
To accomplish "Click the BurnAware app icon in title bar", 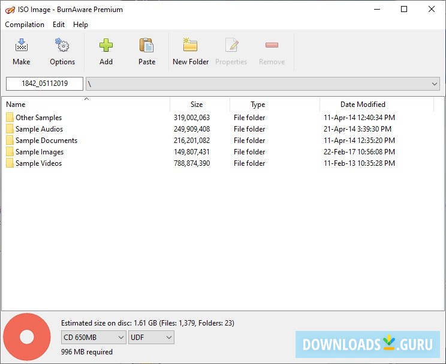I will coord(10,10).
